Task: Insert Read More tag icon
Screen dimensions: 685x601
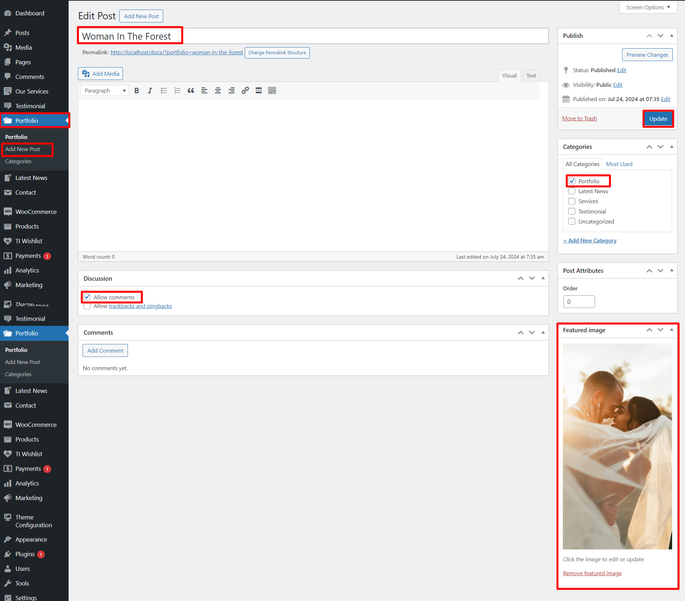Action: click(259, 91)
